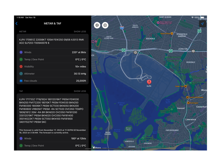Open the Stop & Shop map marker

tap(172, 33)
